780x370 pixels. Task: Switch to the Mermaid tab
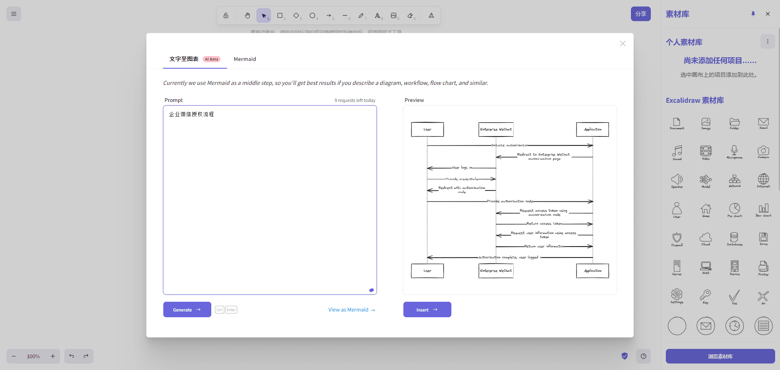[245, 59]
